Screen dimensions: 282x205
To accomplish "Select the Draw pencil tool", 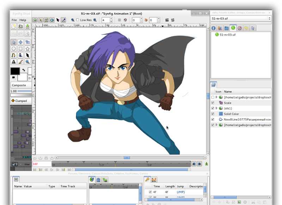I will [x=20, y=62].
